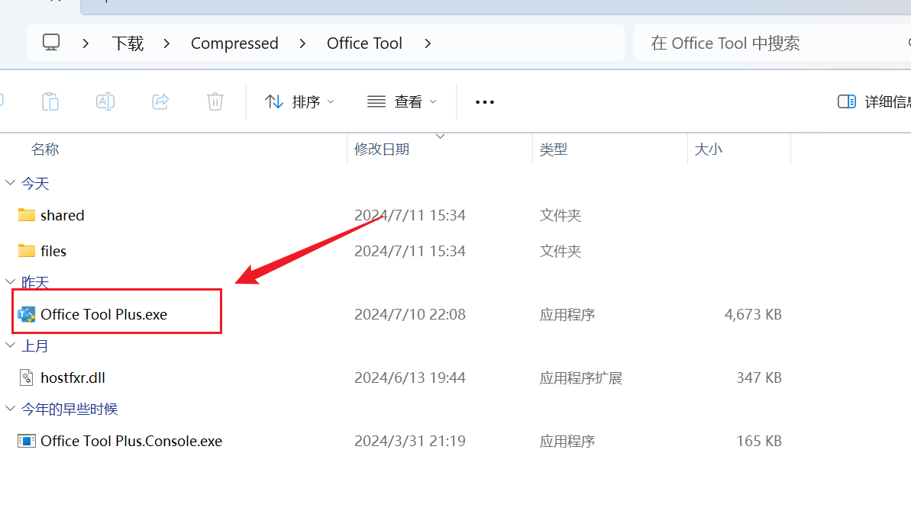The width and height of the screenshot is (911, 514).
Task: Open the 查看 view dropdown
Action: pyautogui.click(x=402, y=102)
